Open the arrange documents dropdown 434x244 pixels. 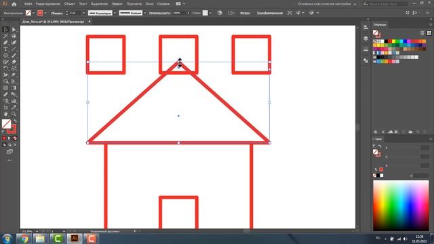(x=180, y=4)
